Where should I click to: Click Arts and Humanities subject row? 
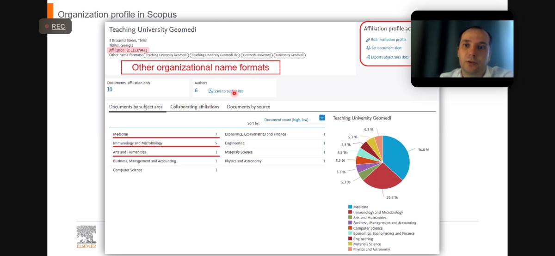[x=165, y=152]
